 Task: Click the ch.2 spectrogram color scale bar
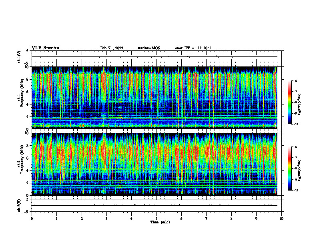pos(289,169)
